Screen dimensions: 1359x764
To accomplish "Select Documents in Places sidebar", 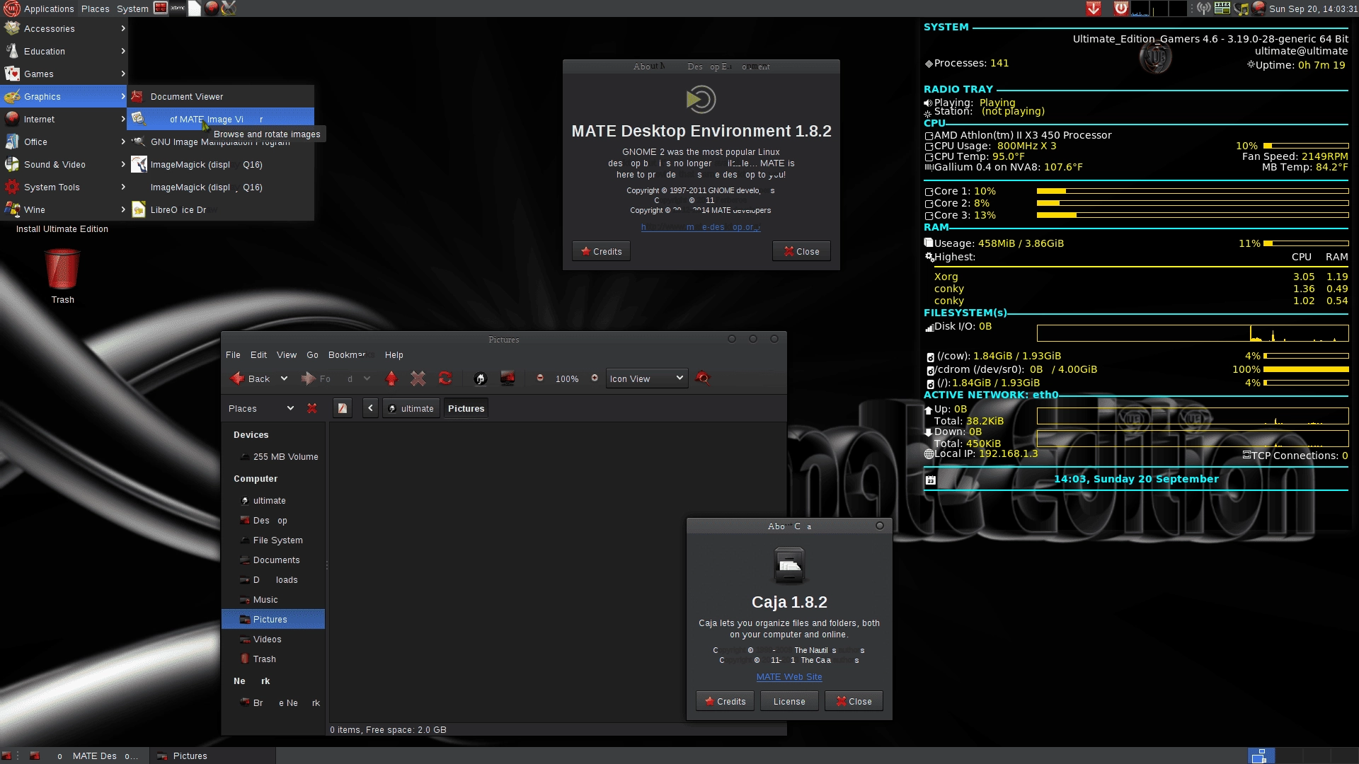I will click(273, 560).
